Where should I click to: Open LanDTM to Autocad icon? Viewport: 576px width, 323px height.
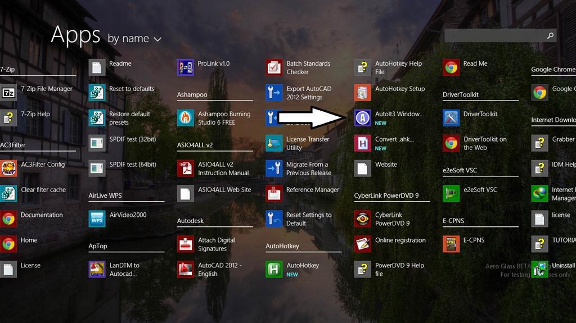tap(97, 270)
